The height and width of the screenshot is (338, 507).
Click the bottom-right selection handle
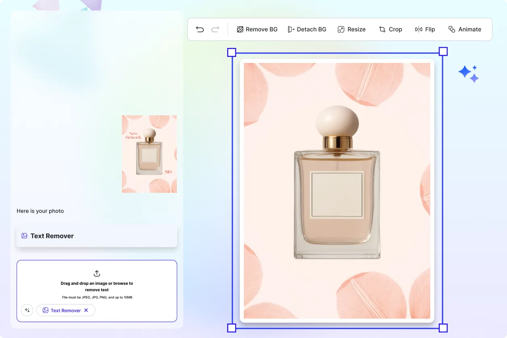(x=443, y=328)
